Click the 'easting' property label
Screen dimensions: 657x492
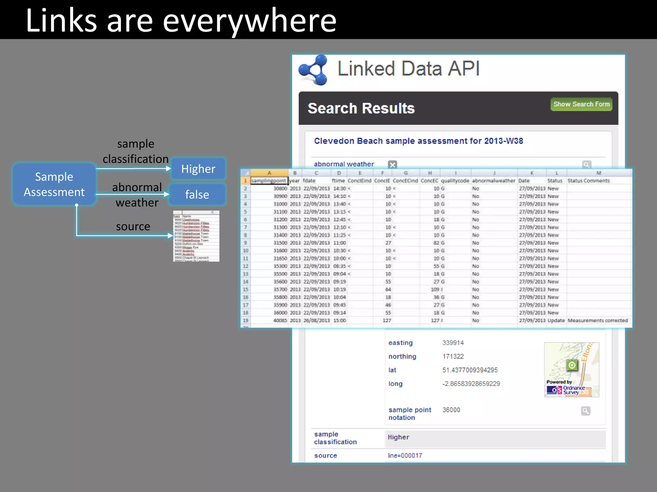point(400,343)
